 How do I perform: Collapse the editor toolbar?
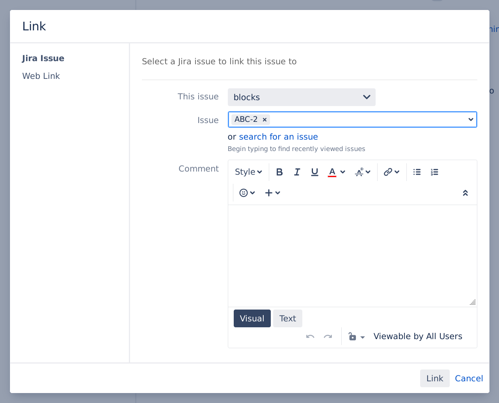point(465,193)
